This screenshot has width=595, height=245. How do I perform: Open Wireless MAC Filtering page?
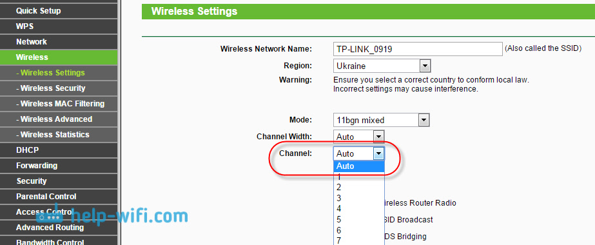(59, 104)
